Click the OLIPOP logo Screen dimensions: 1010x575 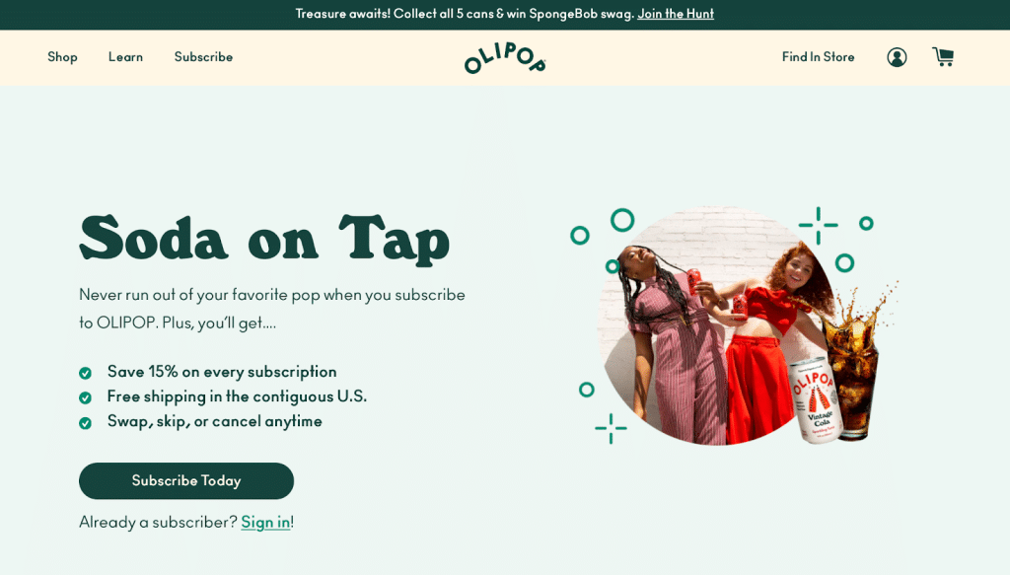pyautogui.click(x=505, y=58)
